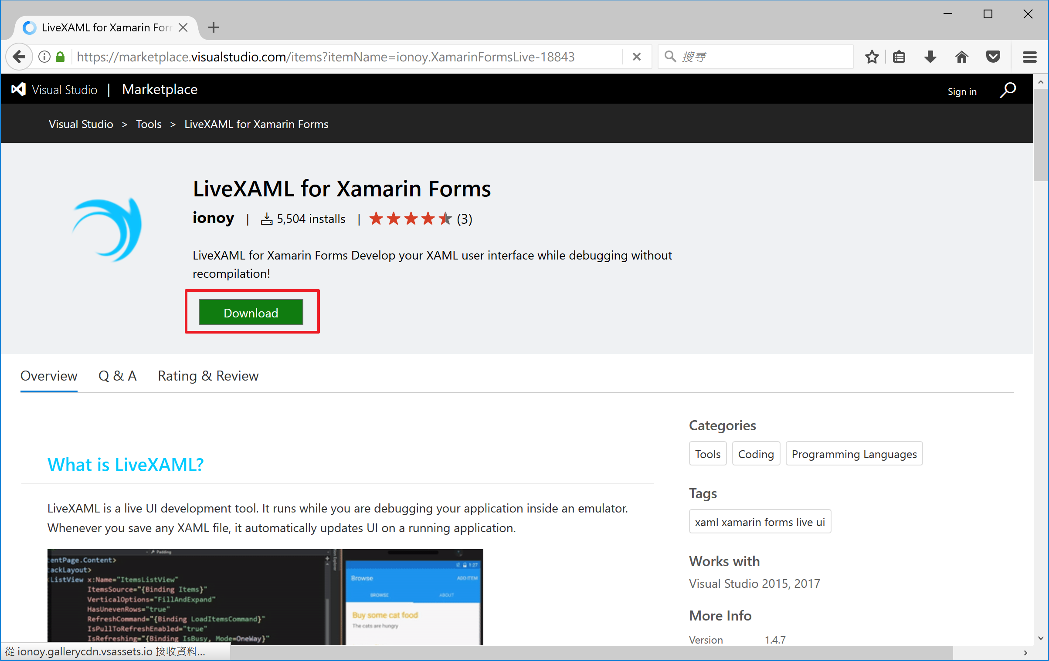This screenshot has height=661, width=1049.
Task: Click Sign in link
Action: coord(962,91)
